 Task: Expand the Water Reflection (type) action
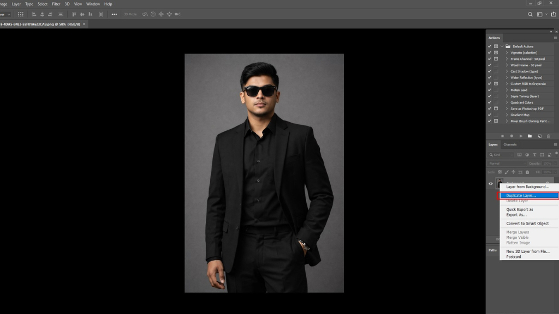[x=507, y=77]
